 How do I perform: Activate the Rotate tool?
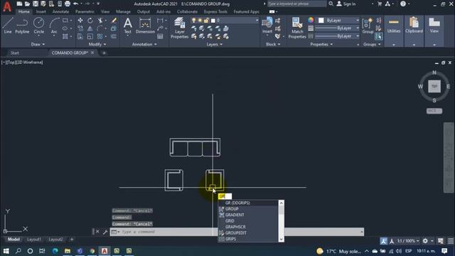90,21
